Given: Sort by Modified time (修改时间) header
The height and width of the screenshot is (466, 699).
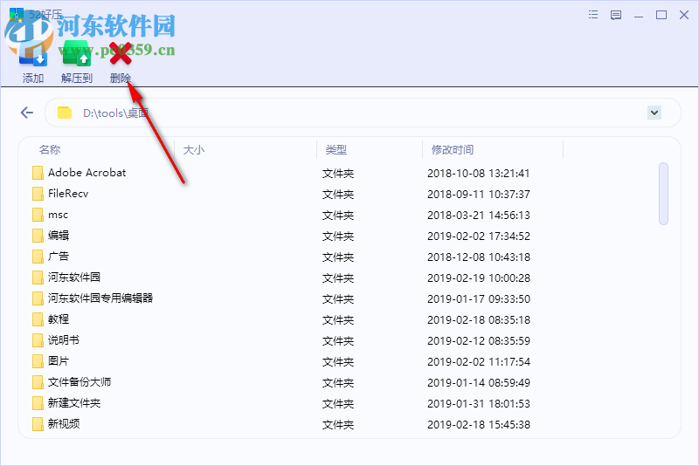Looking at the screenshot, I should click(452, 150).
